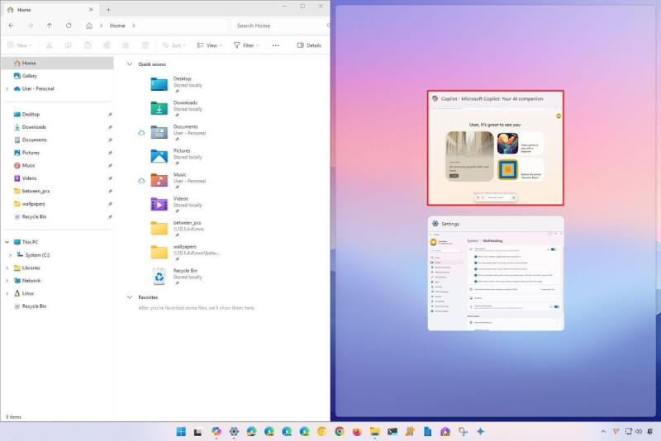This screenshot has width=661, height=441.
Task: Open wallpapers in the navigation pane
Action: (33, 204)
